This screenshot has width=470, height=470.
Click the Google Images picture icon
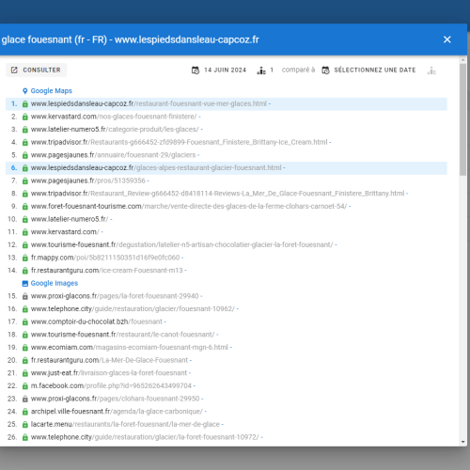pyautogui.click(x=25, y=284)
